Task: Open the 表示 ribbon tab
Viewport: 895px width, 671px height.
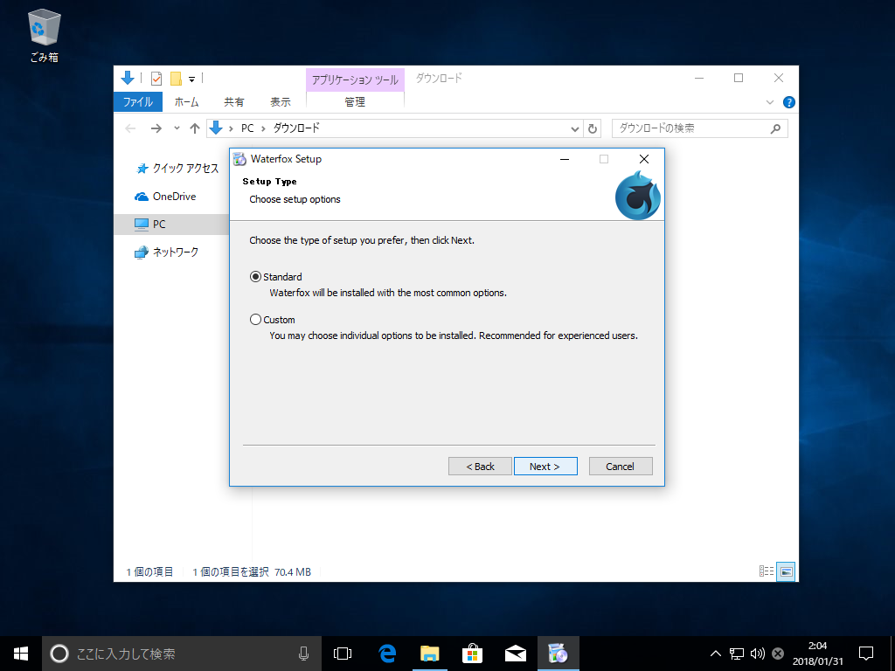Action: 281,102
